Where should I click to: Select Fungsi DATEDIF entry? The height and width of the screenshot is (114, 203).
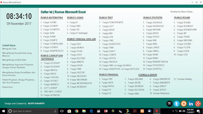click(x=78, y=73)
